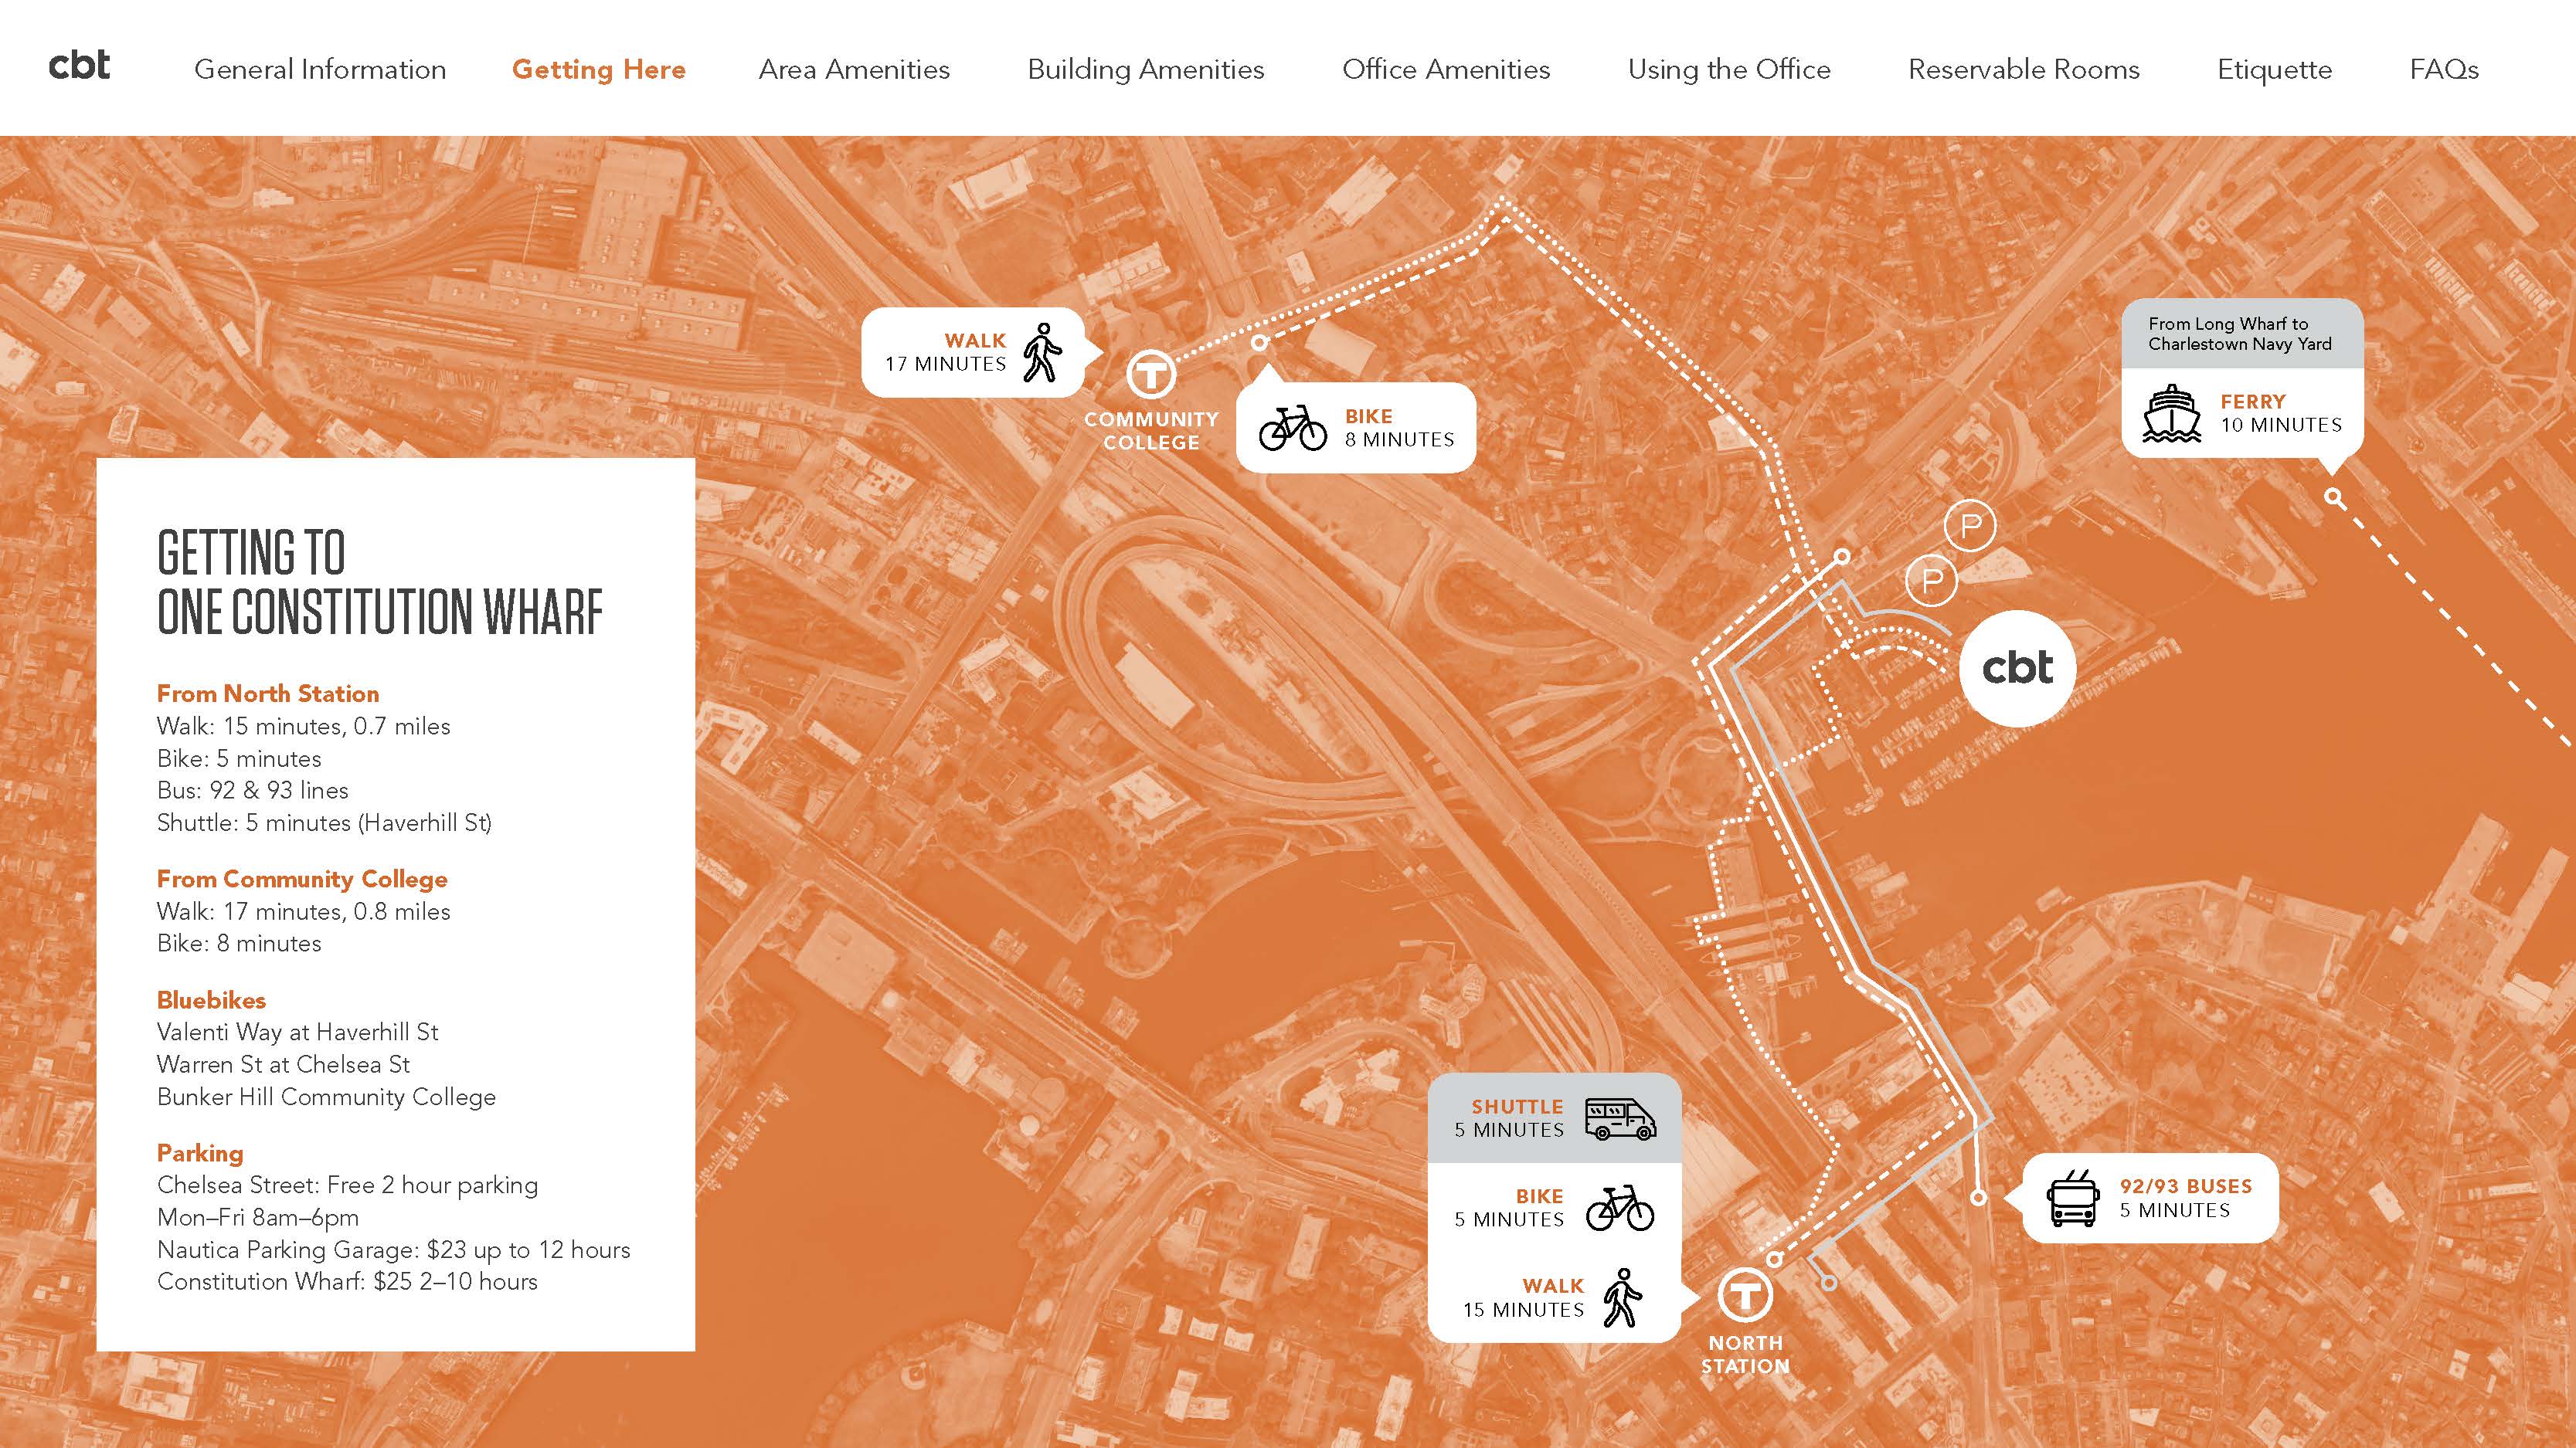Click 'Getting to One Constitution Wharf' title

point(380,582)
